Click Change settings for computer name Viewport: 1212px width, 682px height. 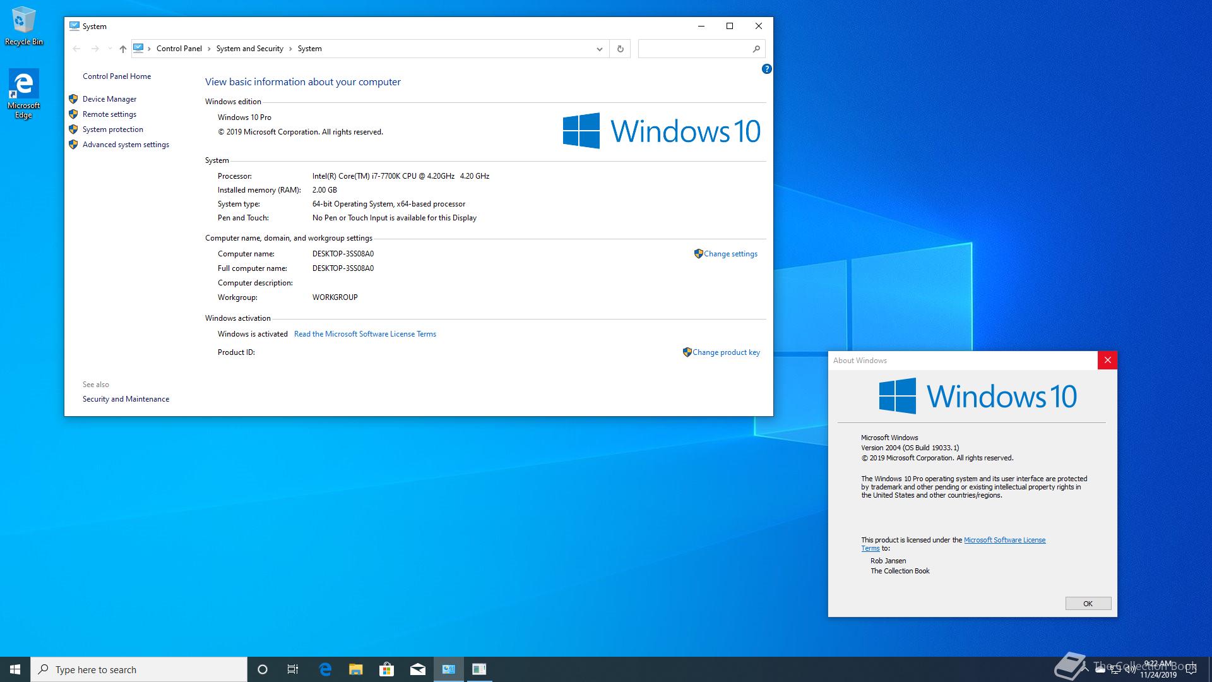click(730, 254)
